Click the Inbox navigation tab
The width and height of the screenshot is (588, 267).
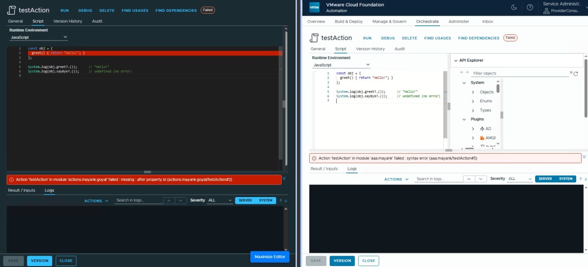pyautogui.click(x=488, y=22)
